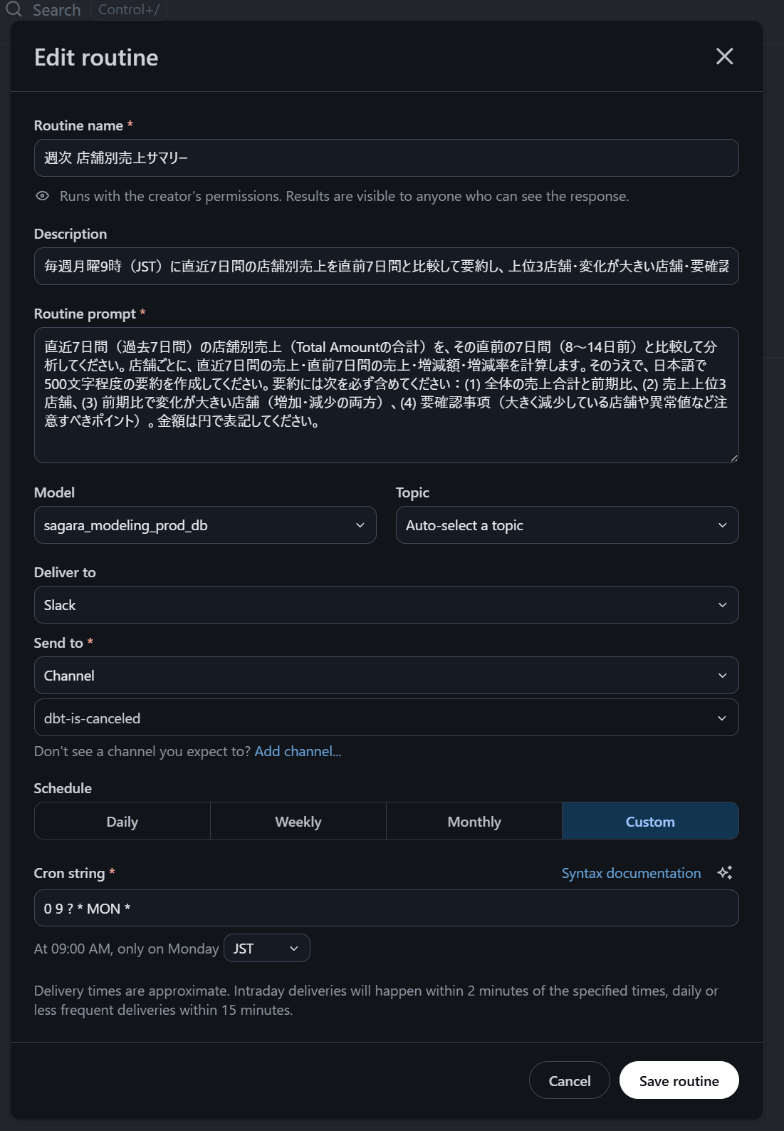Click the Cancel button
Viewport: 784px width, 1131px height.
tap(570, 1080)
